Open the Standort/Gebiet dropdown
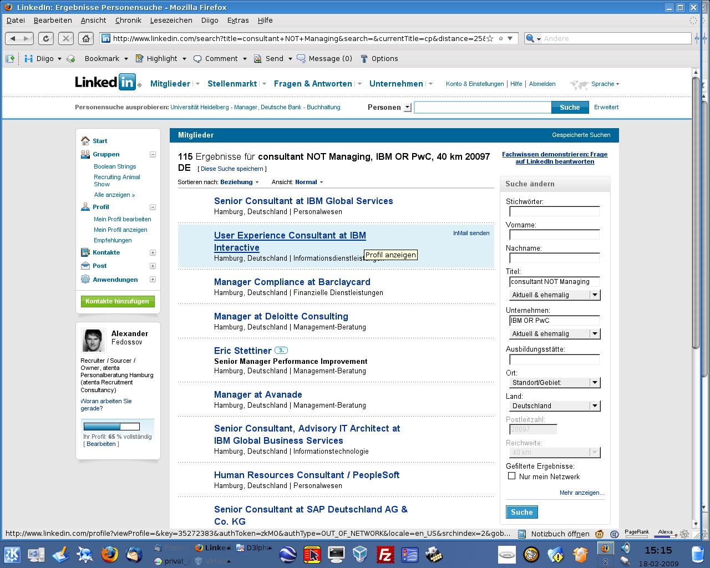Screen dimensions: 710x568 click(555, 382)
